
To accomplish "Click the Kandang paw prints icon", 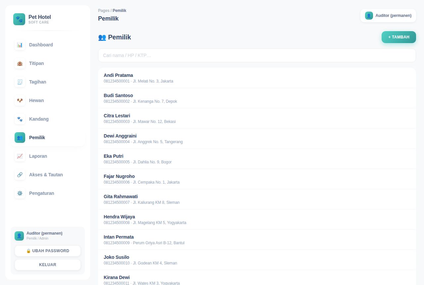I will pyautogui.click(x=20, y=119).
